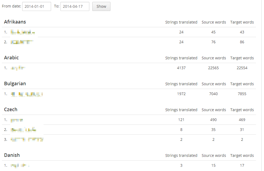Image resolution: width=264 pixels, height=171 pixels.
Task: Click the Bulgarian section heading
Action: click(x=15, y=84)
